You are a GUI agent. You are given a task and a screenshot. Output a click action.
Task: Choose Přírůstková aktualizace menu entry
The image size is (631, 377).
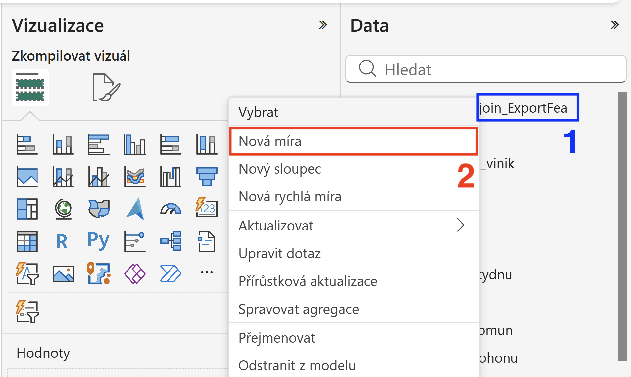(353, 281)
